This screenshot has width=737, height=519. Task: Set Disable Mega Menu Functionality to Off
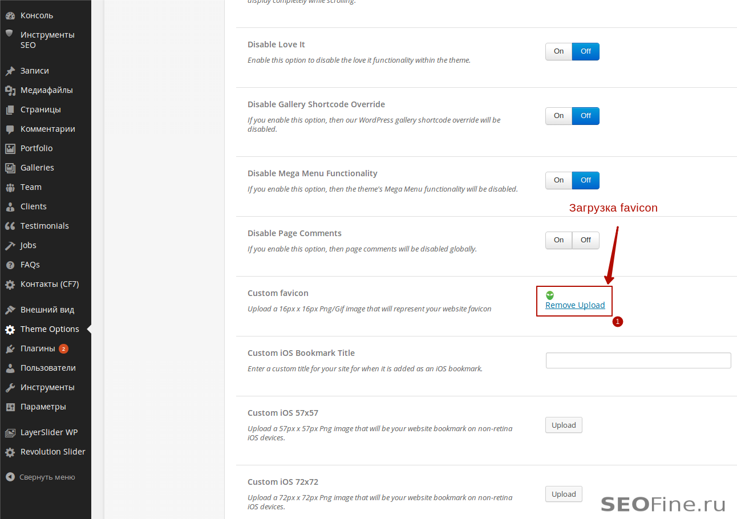[x=586, y=180]
